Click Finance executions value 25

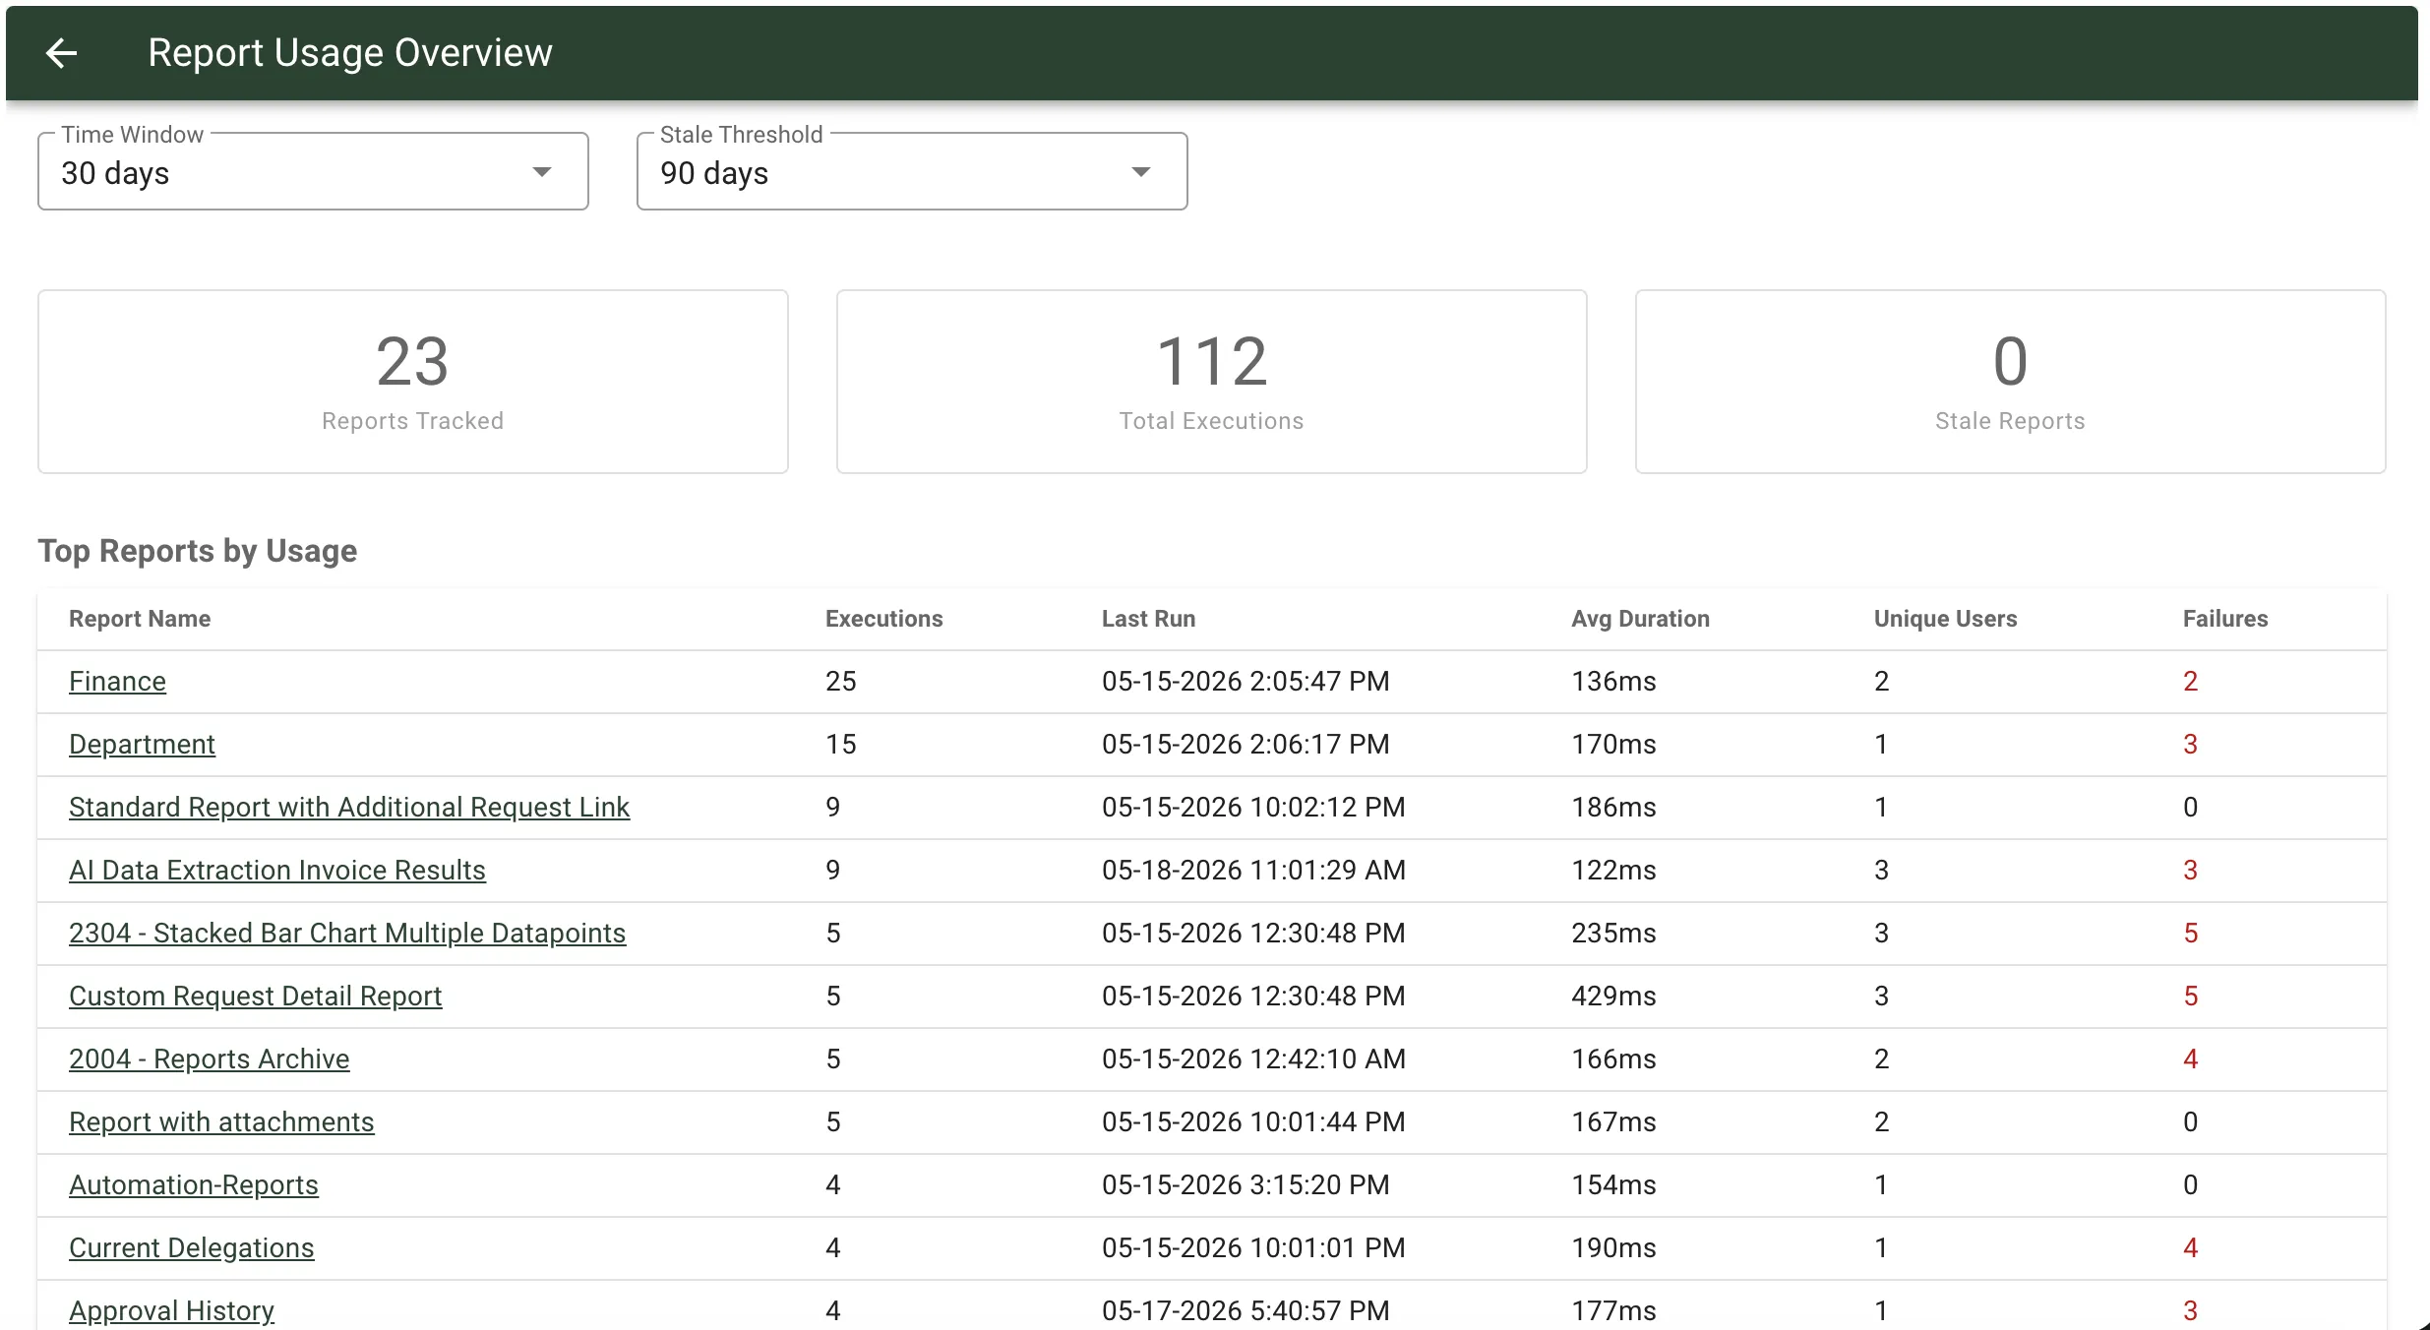pos(841,681)
